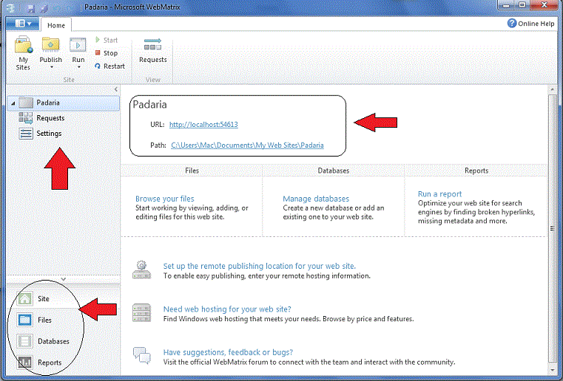Select Requests in the navigation tree

pyautogui.click(x=41, y=118)
